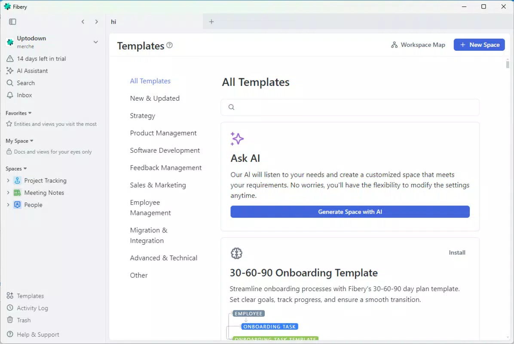Select the Product Management category
This screenshot has width=514, height=344.
coord(163,133)
